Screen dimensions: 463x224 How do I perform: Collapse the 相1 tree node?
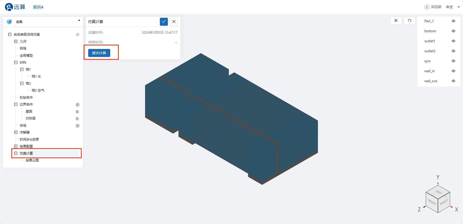point(22,69)
